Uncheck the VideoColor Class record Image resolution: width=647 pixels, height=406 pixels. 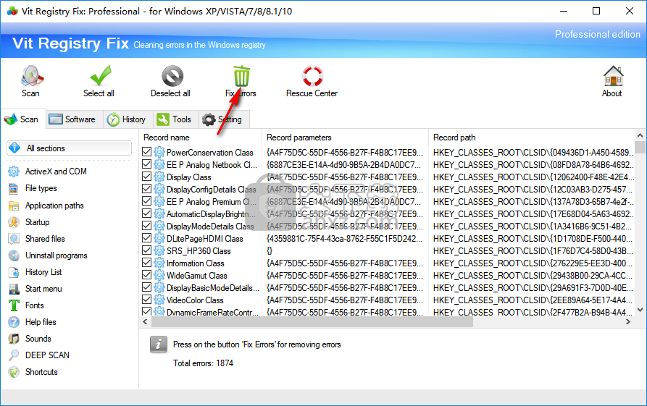click(146, 300)
